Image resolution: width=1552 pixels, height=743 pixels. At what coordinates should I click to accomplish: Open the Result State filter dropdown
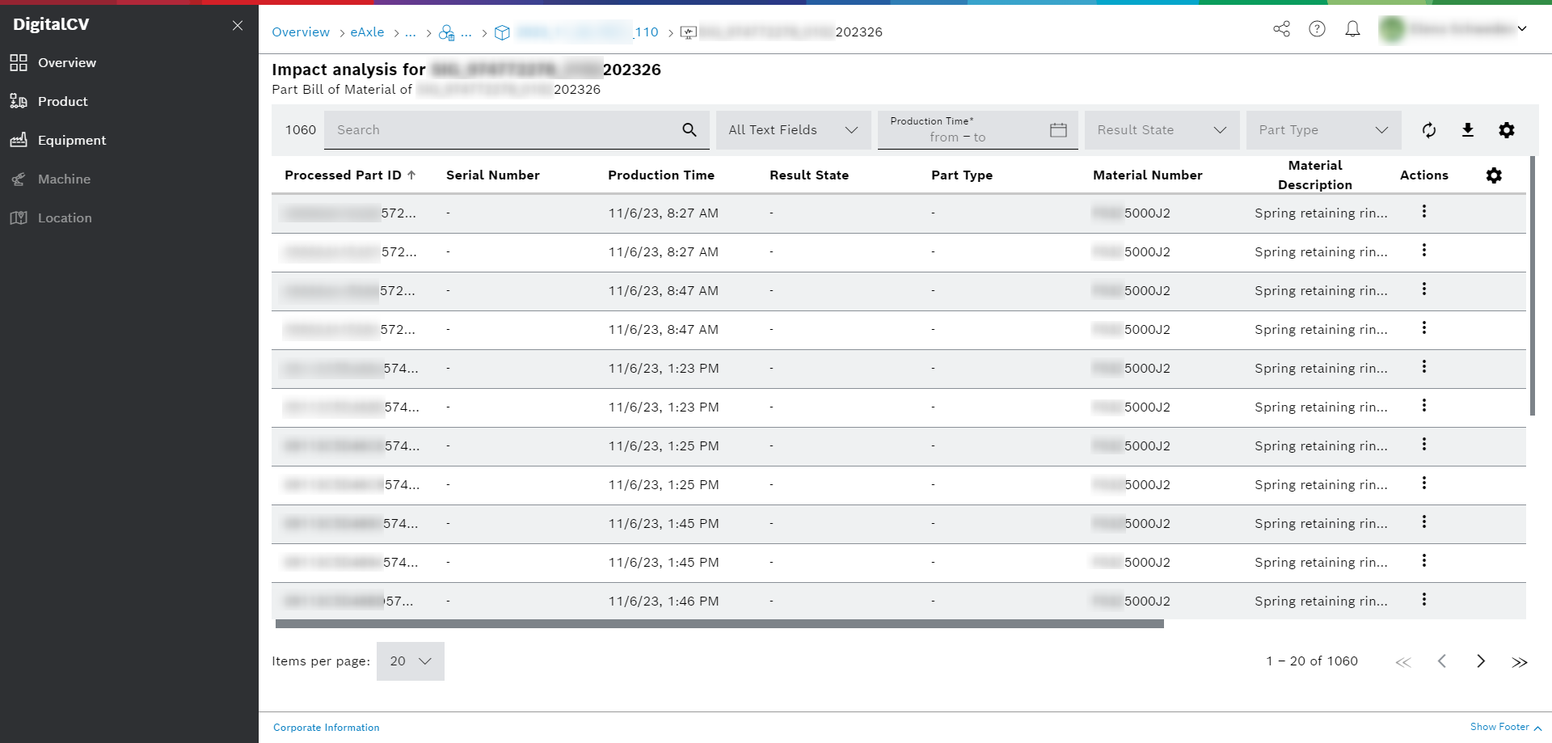[x=1162, y=129]
